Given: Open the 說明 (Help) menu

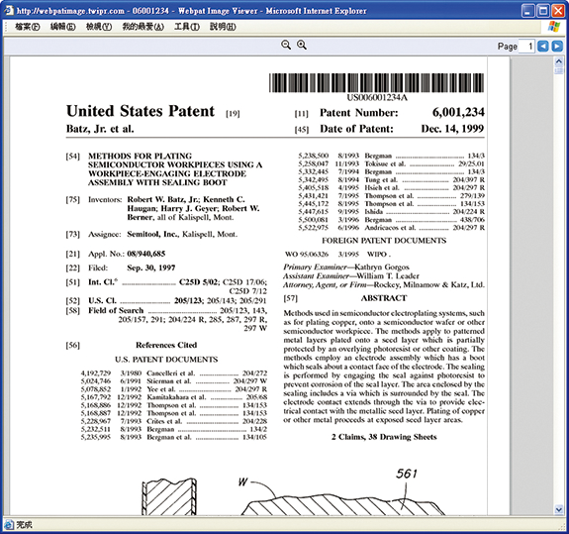Looking at the screenshot, I should pyautogui.click(x=223, y=27).
